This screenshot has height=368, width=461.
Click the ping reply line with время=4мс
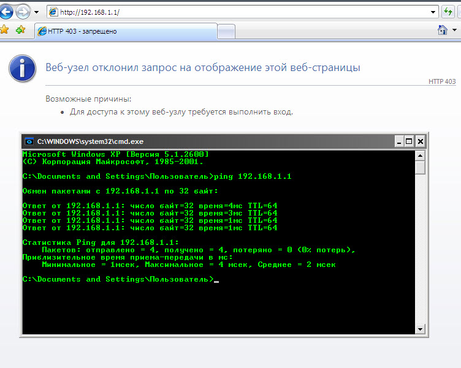tap(150, 206)
